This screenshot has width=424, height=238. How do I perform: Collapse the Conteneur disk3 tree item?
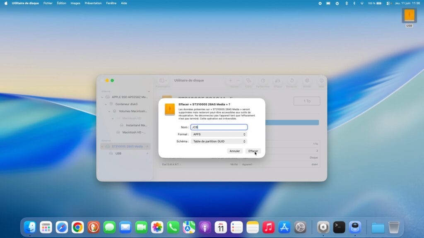click(x=106, y=104)
